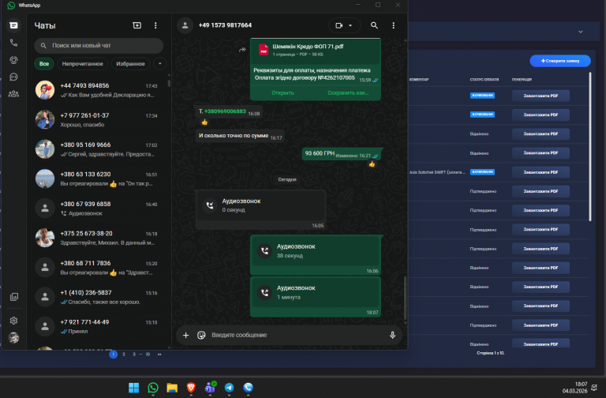The width and height of the screenshot is (606, 398).
Task: Click the contact avatar in chat header
Action: pos(185,25)
